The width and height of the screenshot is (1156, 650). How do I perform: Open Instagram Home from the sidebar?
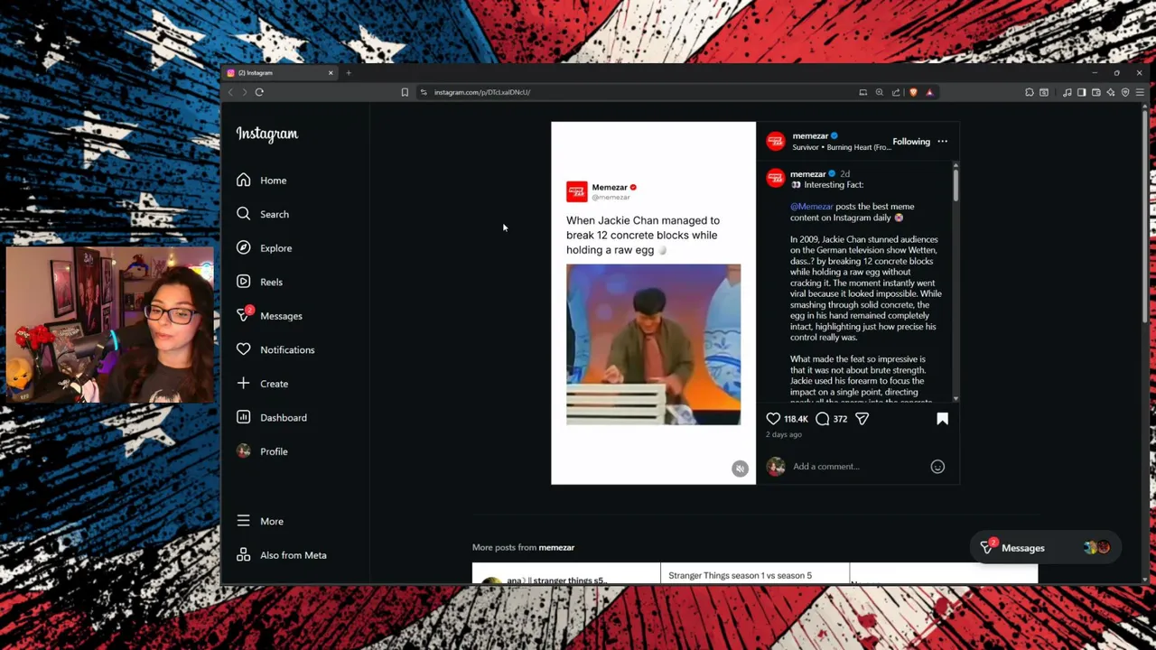(x=262, y=181)
